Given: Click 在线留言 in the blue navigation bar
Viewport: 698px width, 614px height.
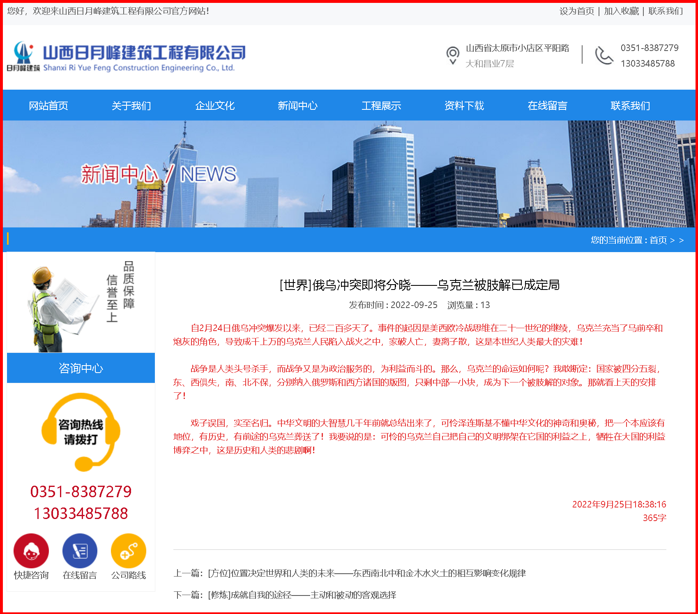Looking at the screenshot, I should (547, 106).
